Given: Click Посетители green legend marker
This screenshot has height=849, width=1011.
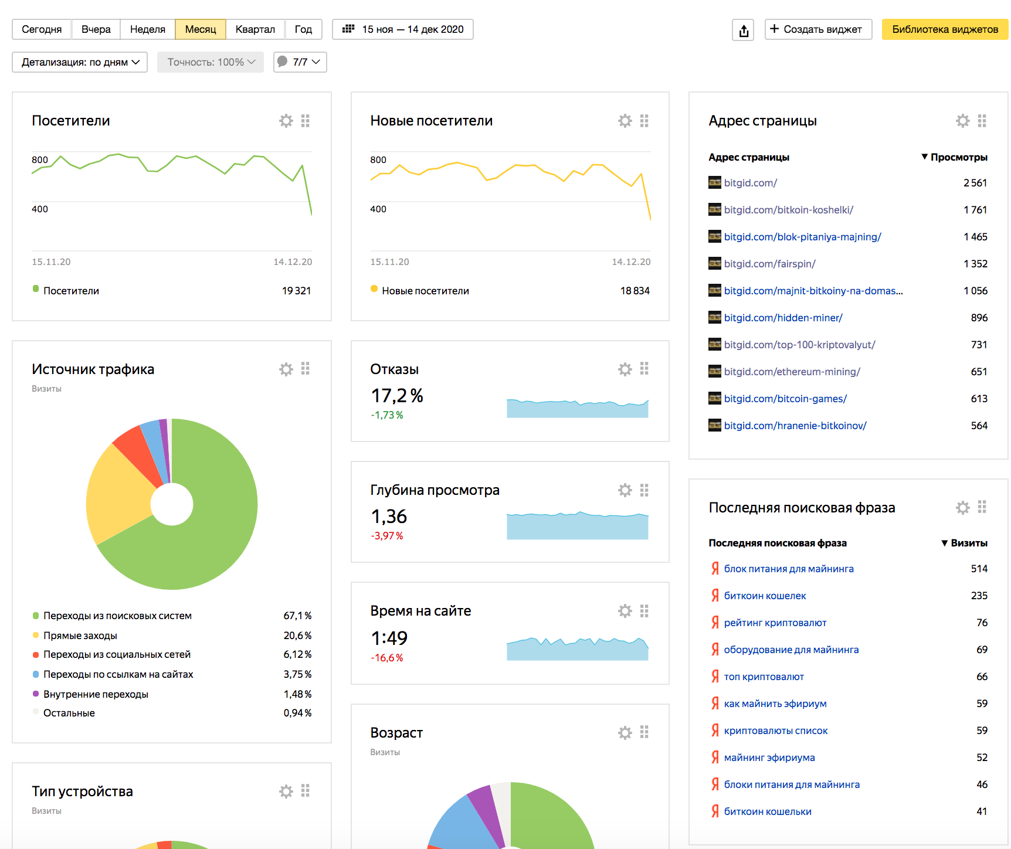Looking at the screenshot, I should [x=36, y=288].
